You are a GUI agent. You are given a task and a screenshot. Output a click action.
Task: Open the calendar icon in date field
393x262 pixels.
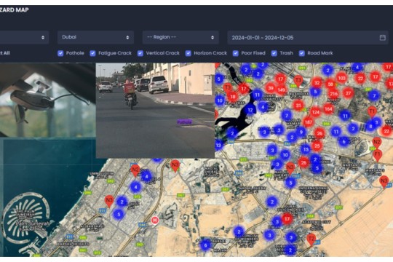pyautogui.click(x=383, y=38)
